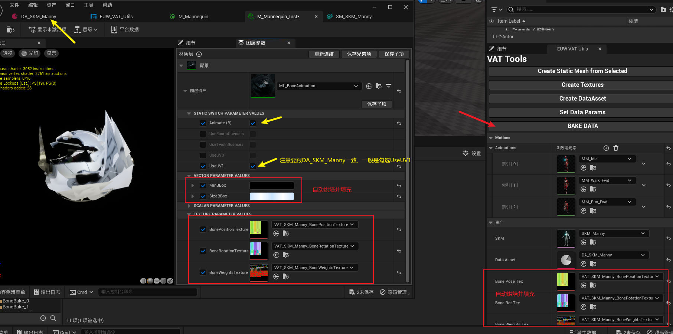Click the browse-to-asset icon beside ML_BoneAnimation
This screenshot has height=334, width=673.
(x=378, y=86)
